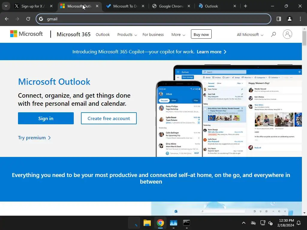The width and height of the screenshot is (307, 230).
Task: Open site search magnifier
Action: (273, 34)
